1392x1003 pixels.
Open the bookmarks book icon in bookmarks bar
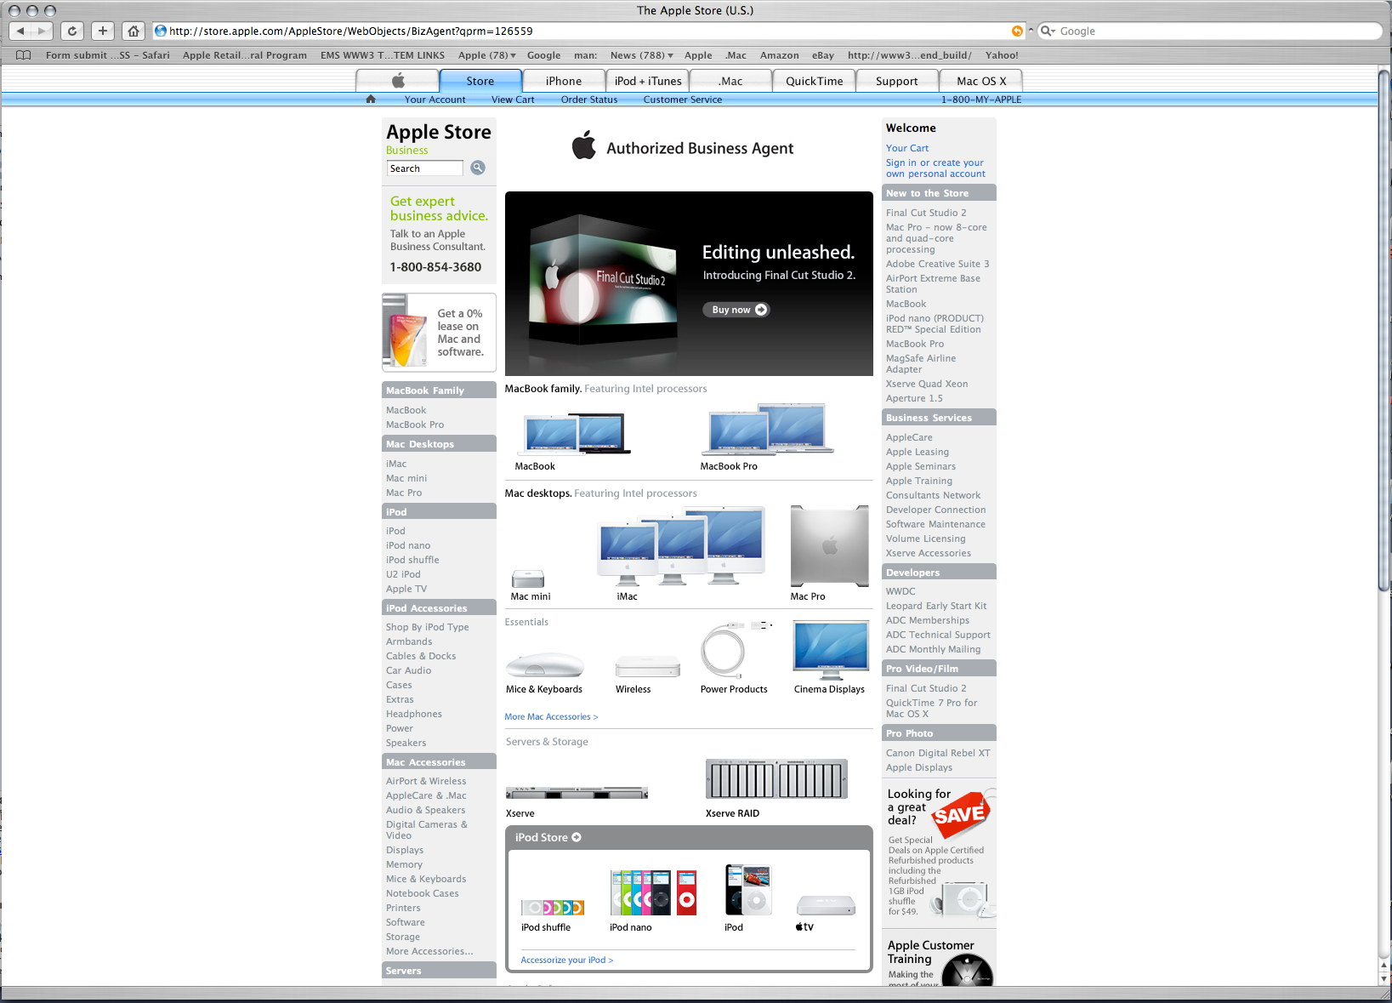point(24,55)
